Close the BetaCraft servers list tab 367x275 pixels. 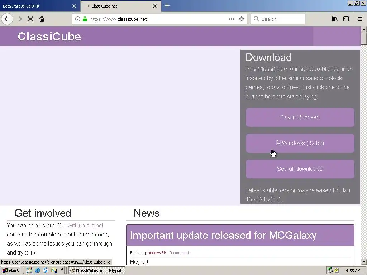tap(74, 6)
